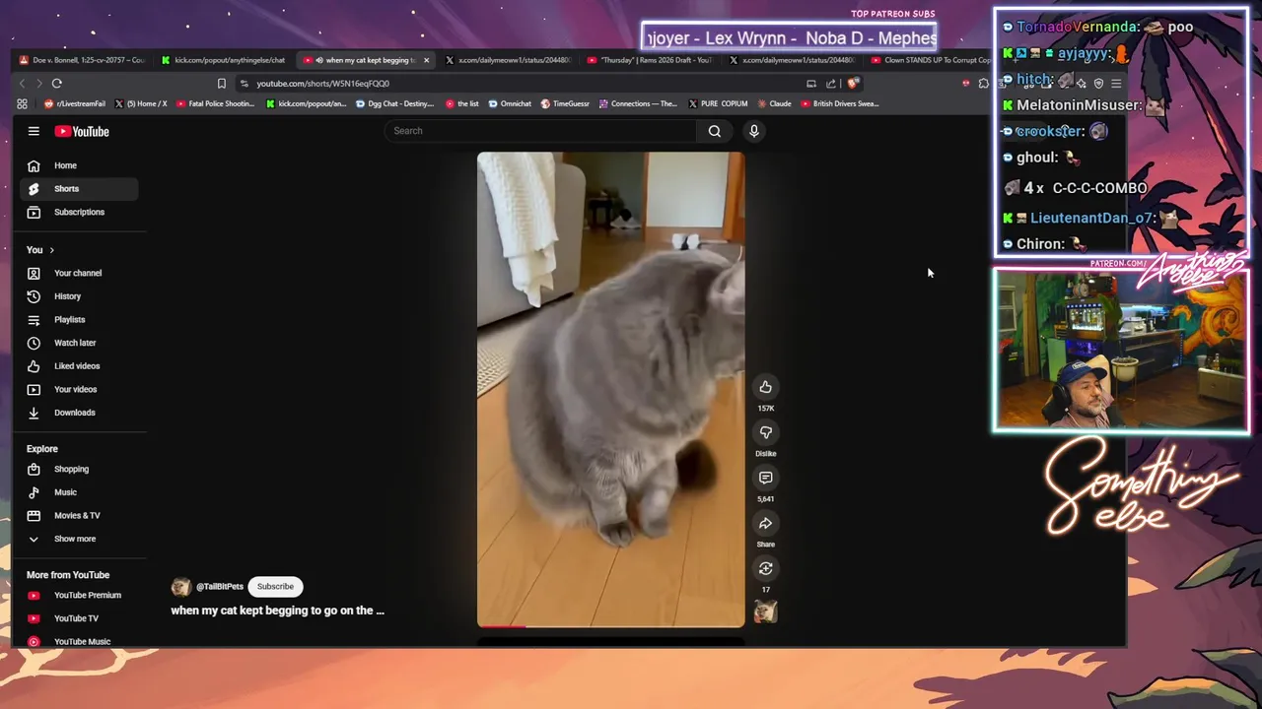Click the YouTube logo
Screen dimensions: 1262x709
[x=82, y=131]
